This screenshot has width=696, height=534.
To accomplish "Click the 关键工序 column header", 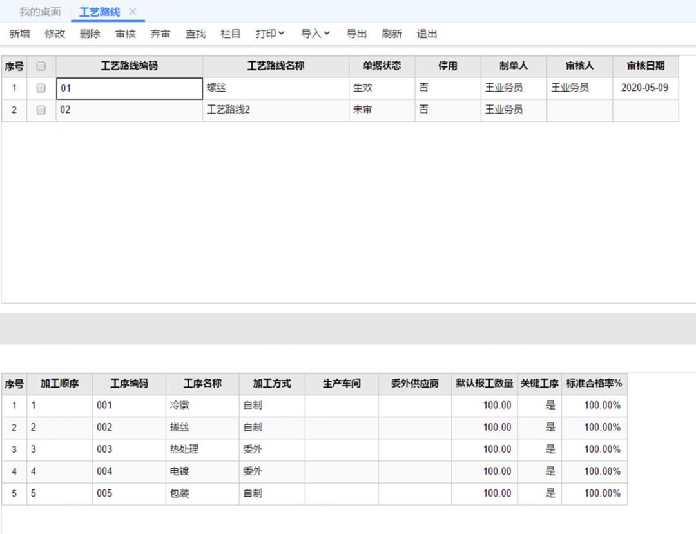I will pyautogui.click(x=539, y=384).
